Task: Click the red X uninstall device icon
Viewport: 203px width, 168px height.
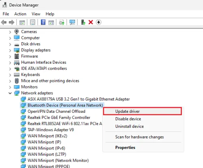Action: point(91,22)
